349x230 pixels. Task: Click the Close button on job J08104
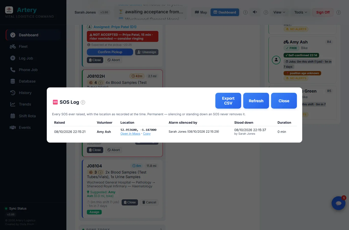coord(130,202)
